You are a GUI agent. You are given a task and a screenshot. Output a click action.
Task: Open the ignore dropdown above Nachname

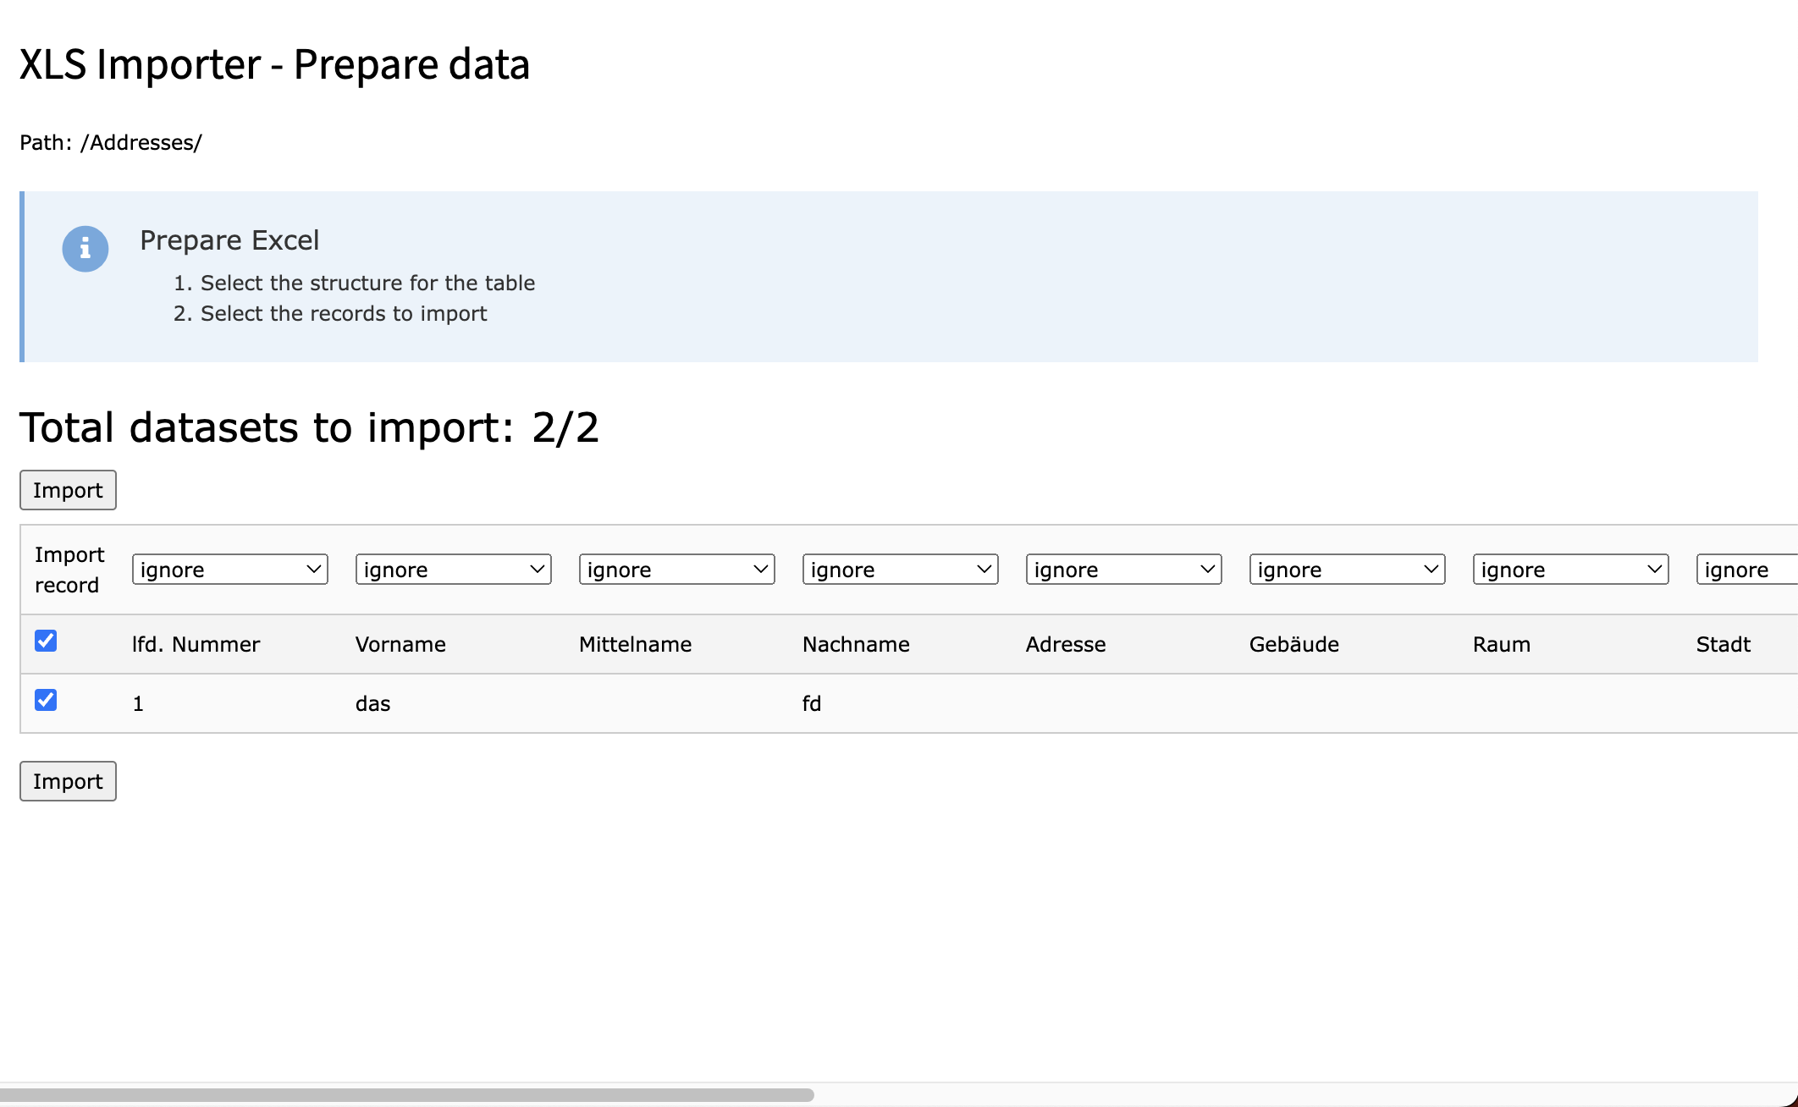[x=901, y=570]
